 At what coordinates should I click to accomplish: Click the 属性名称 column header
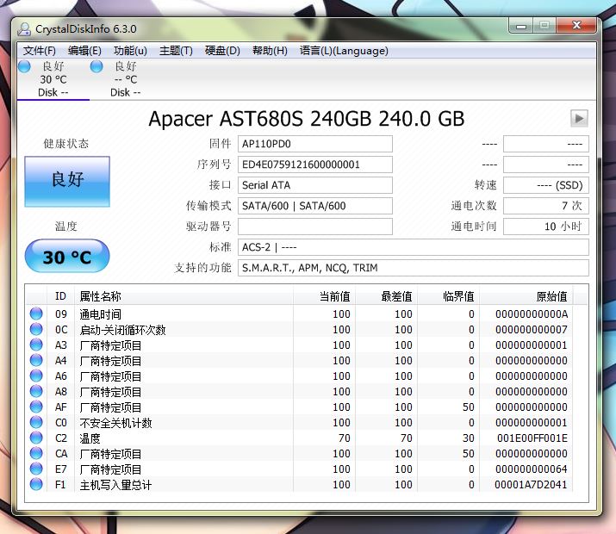tap(184, 296)
